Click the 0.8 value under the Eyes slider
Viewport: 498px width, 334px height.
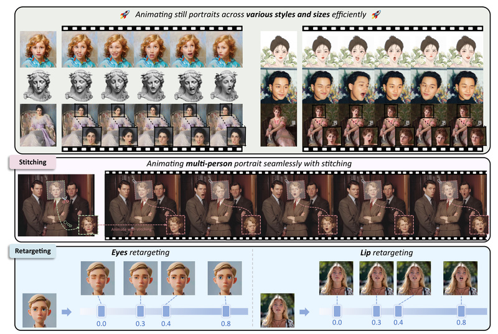226,324
